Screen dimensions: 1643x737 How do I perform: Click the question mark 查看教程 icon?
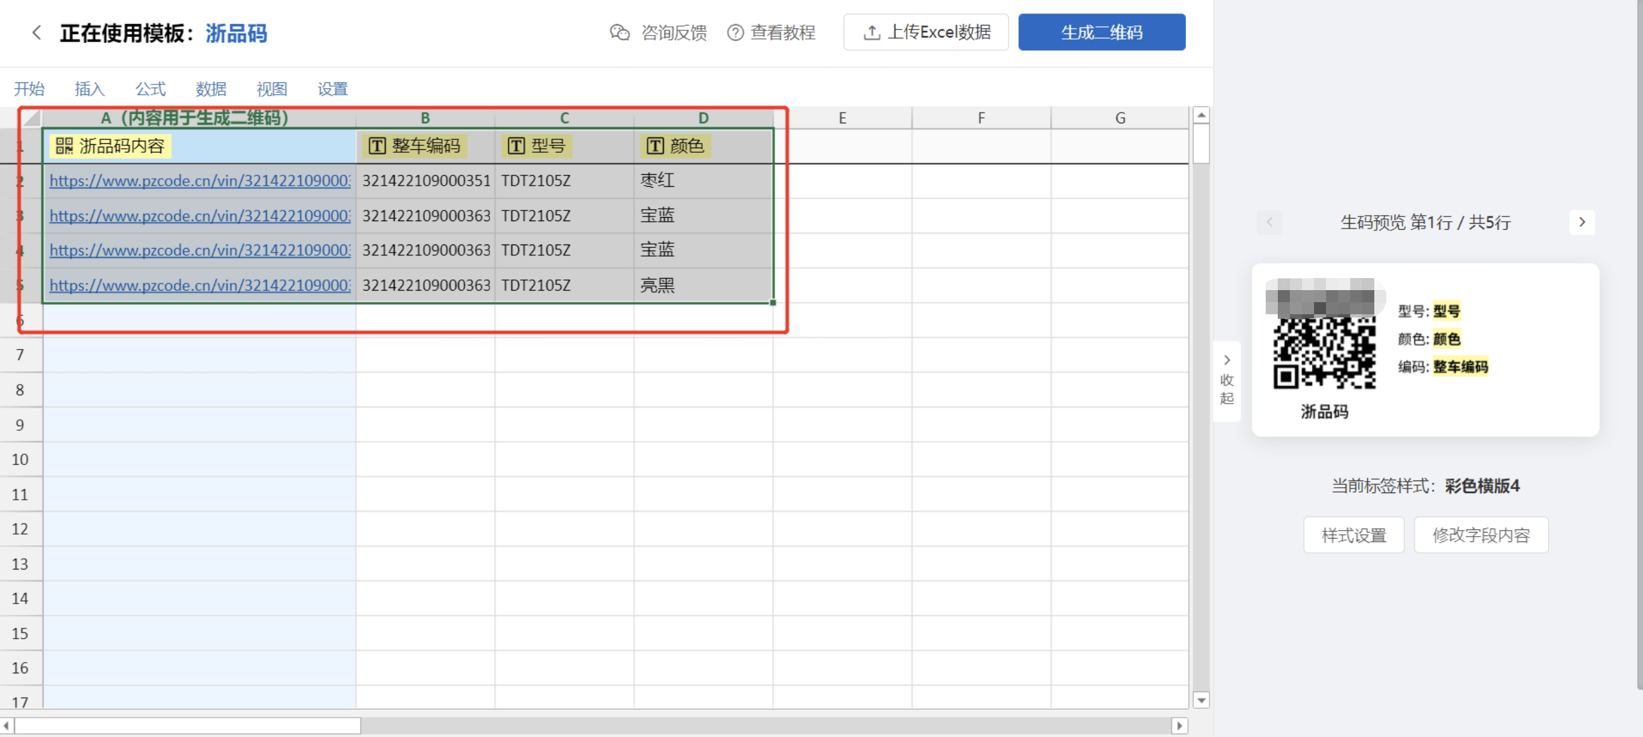coord(735,32)
